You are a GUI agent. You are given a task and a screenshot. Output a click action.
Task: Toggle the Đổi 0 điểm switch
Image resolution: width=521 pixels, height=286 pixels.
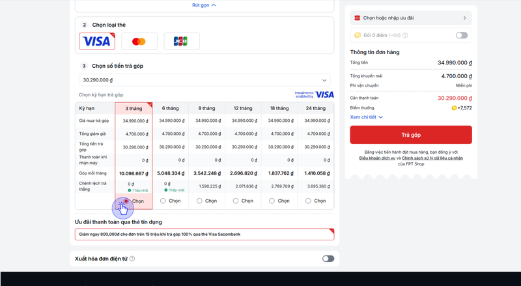(462, 35)
